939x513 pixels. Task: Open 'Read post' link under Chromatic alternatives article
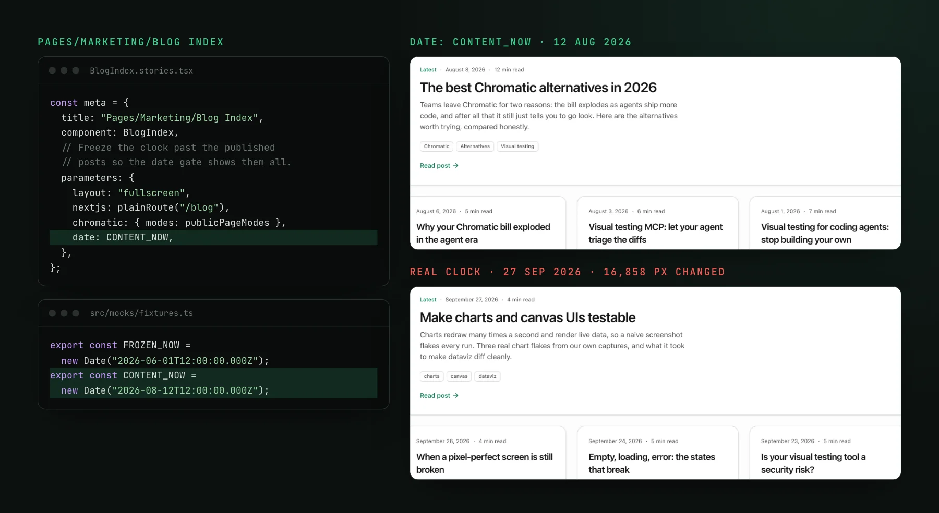point(439,166)
